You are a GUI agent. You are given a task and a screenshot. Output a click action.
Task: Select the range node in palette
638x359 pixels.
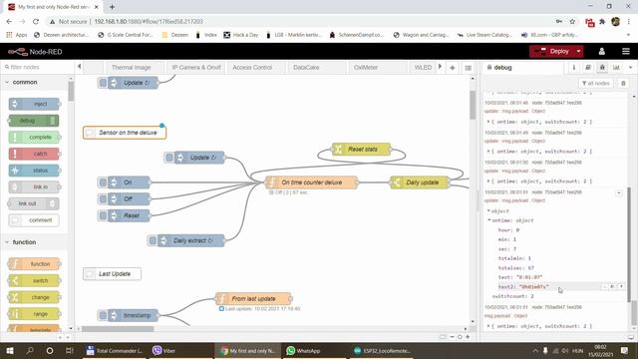coord(34,314)
